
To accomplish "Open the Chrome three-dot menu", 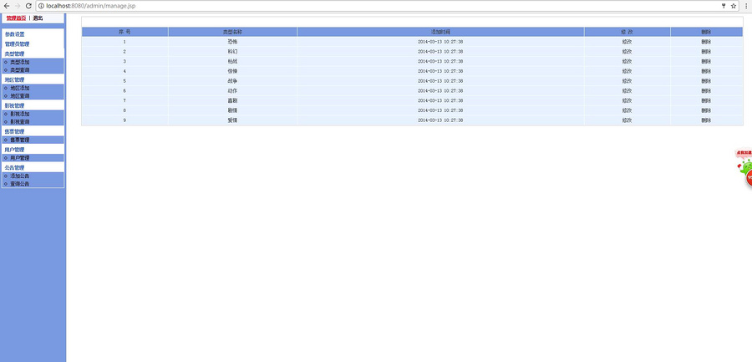I will (746, 6).
